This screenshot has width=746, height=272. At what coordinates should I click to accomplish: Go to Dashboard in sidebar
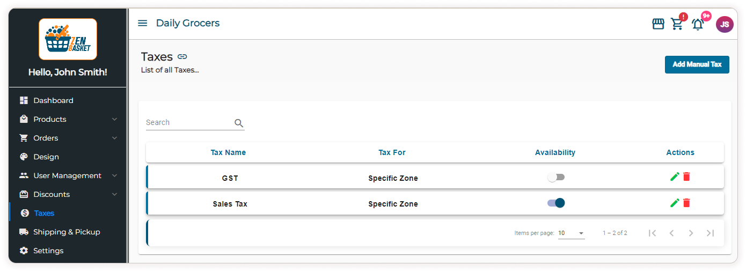click(53, 100)
